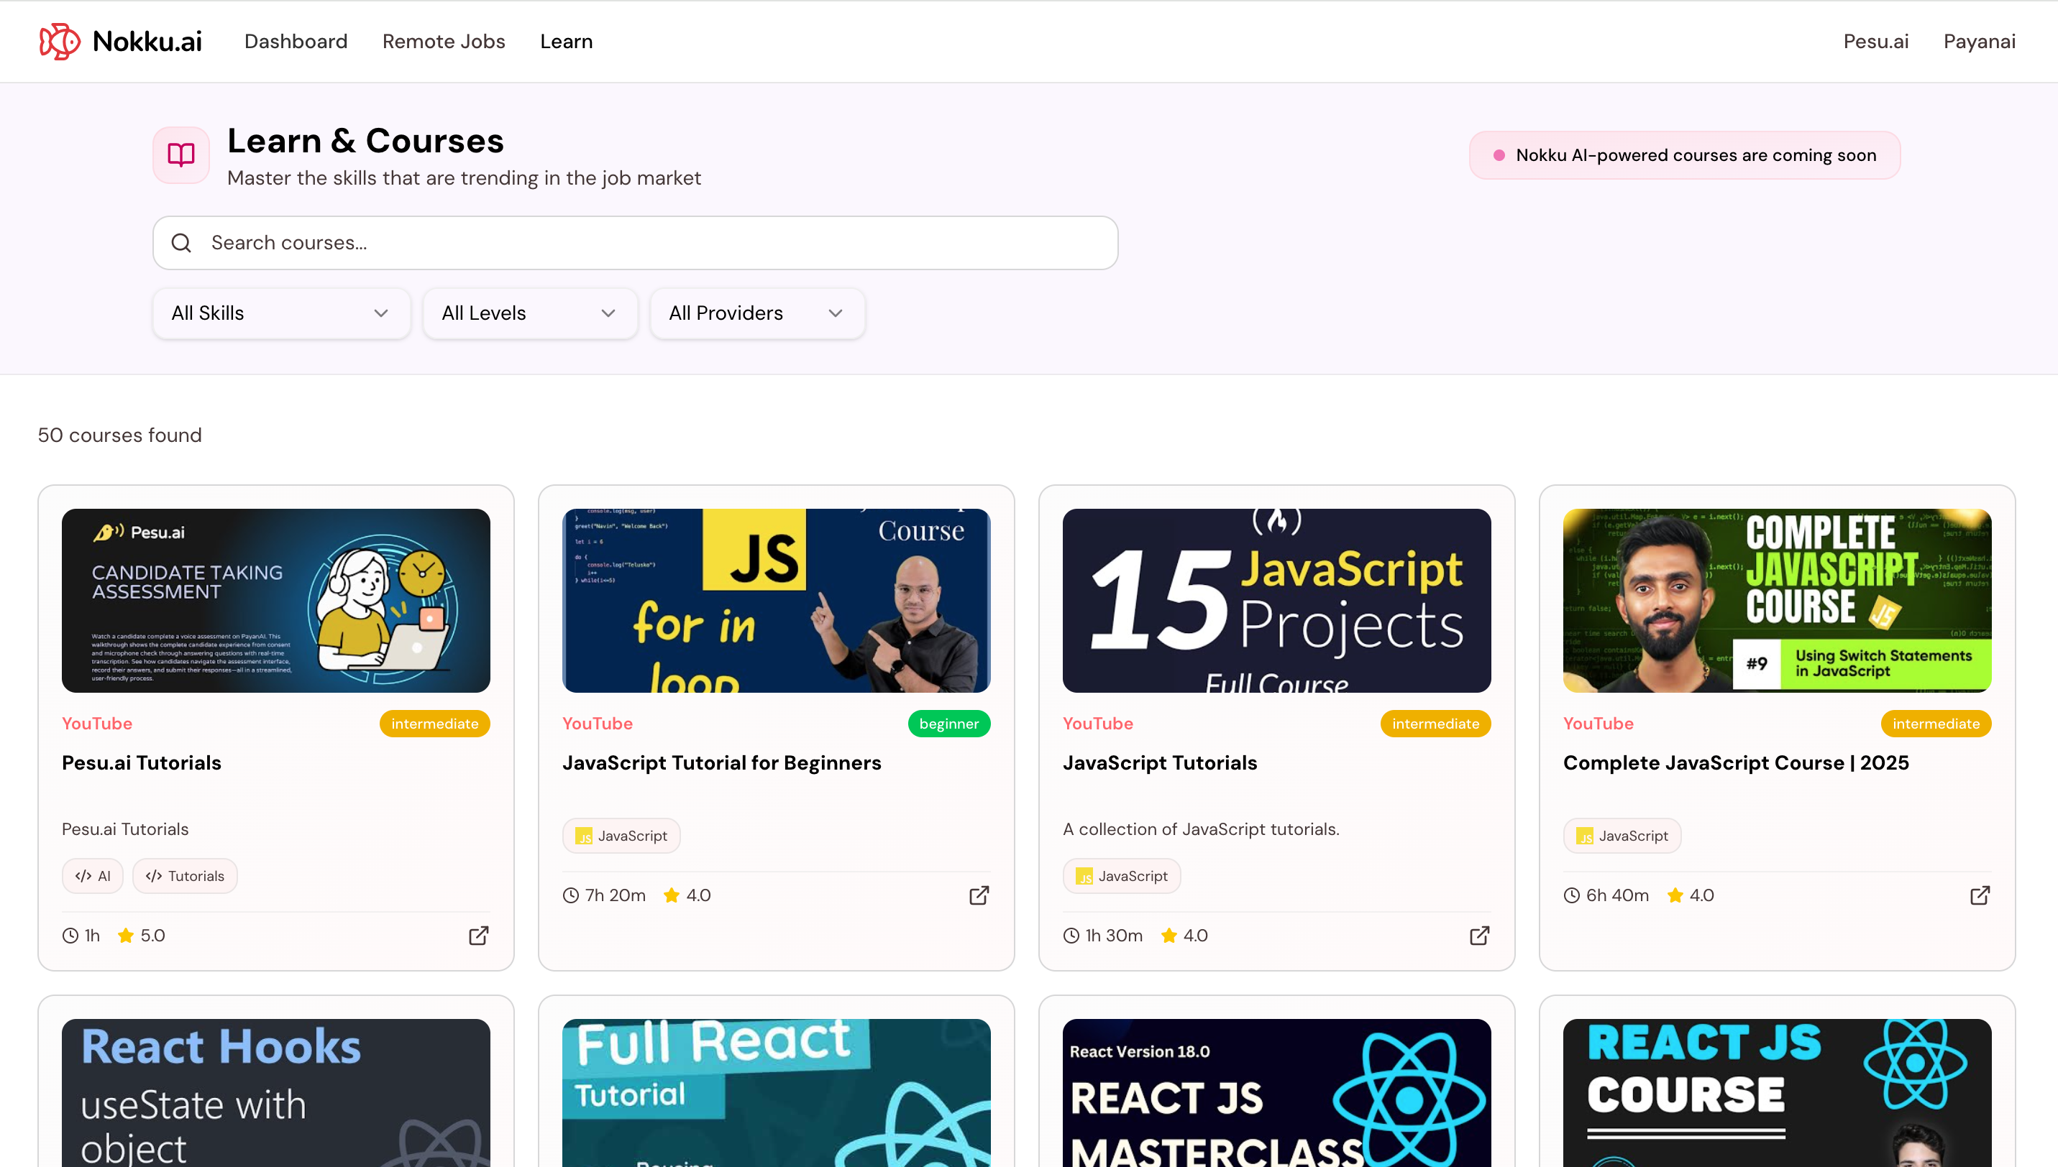Open the Payanai nav link
This screenshot has width=2058, height=1167.
tap(1980, 41)
